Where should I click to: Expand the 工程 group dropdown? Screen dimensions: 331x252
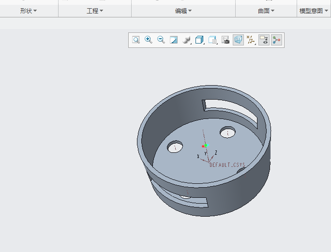[95, 11]
